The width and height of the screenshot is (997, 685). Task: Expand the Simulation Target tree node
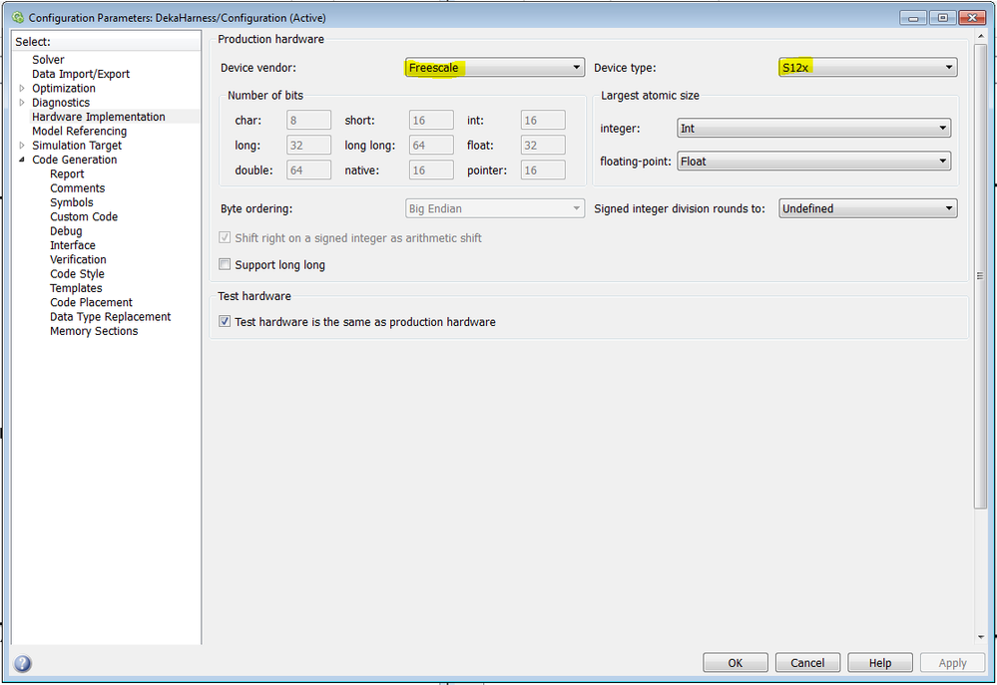[x=22, y=146]
